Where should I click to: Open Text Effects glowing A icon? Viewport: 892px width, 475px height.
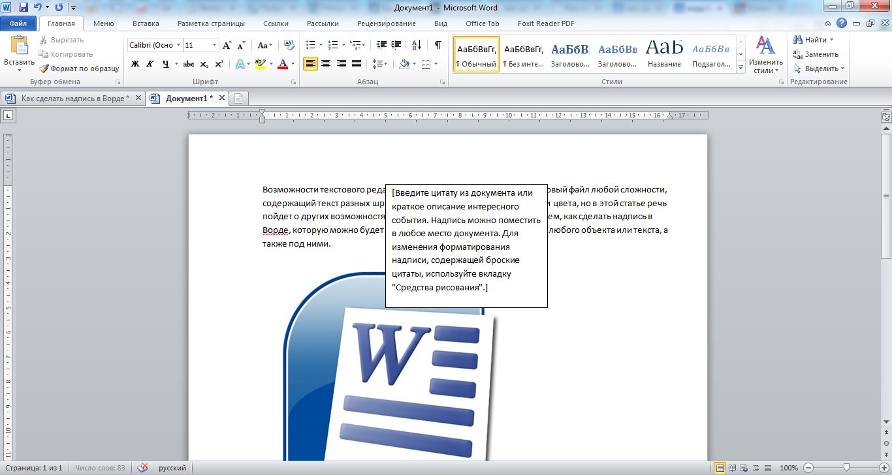click(240, 64)
